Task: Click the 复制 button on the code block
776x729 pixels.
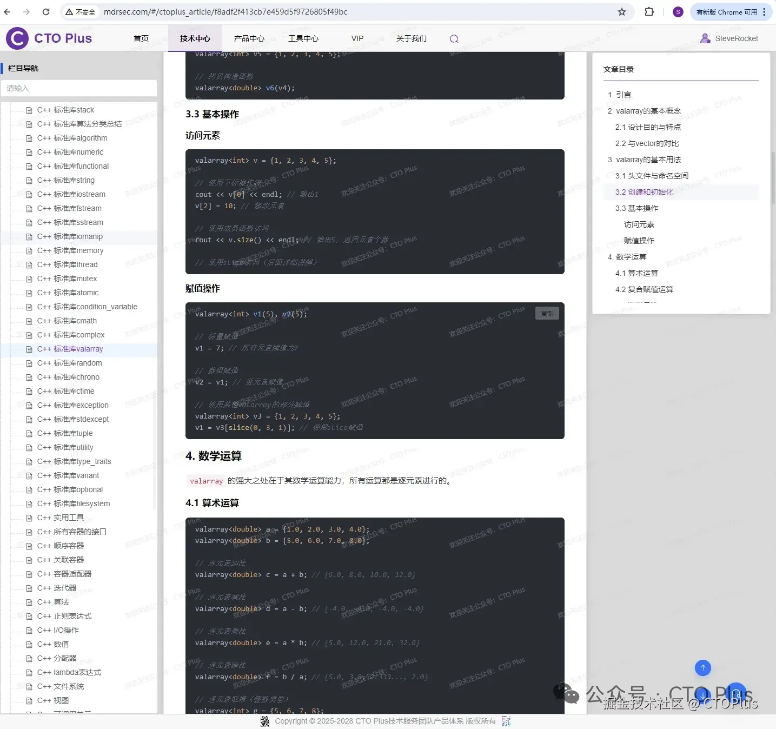Action: tap(547, 313)
